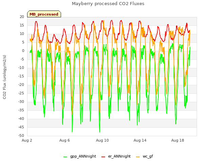Select the MB_processed label tab
Screen dimensions: 217x163
point(44,14)
